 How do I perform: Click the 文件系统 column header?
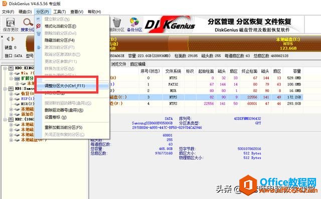173,71
